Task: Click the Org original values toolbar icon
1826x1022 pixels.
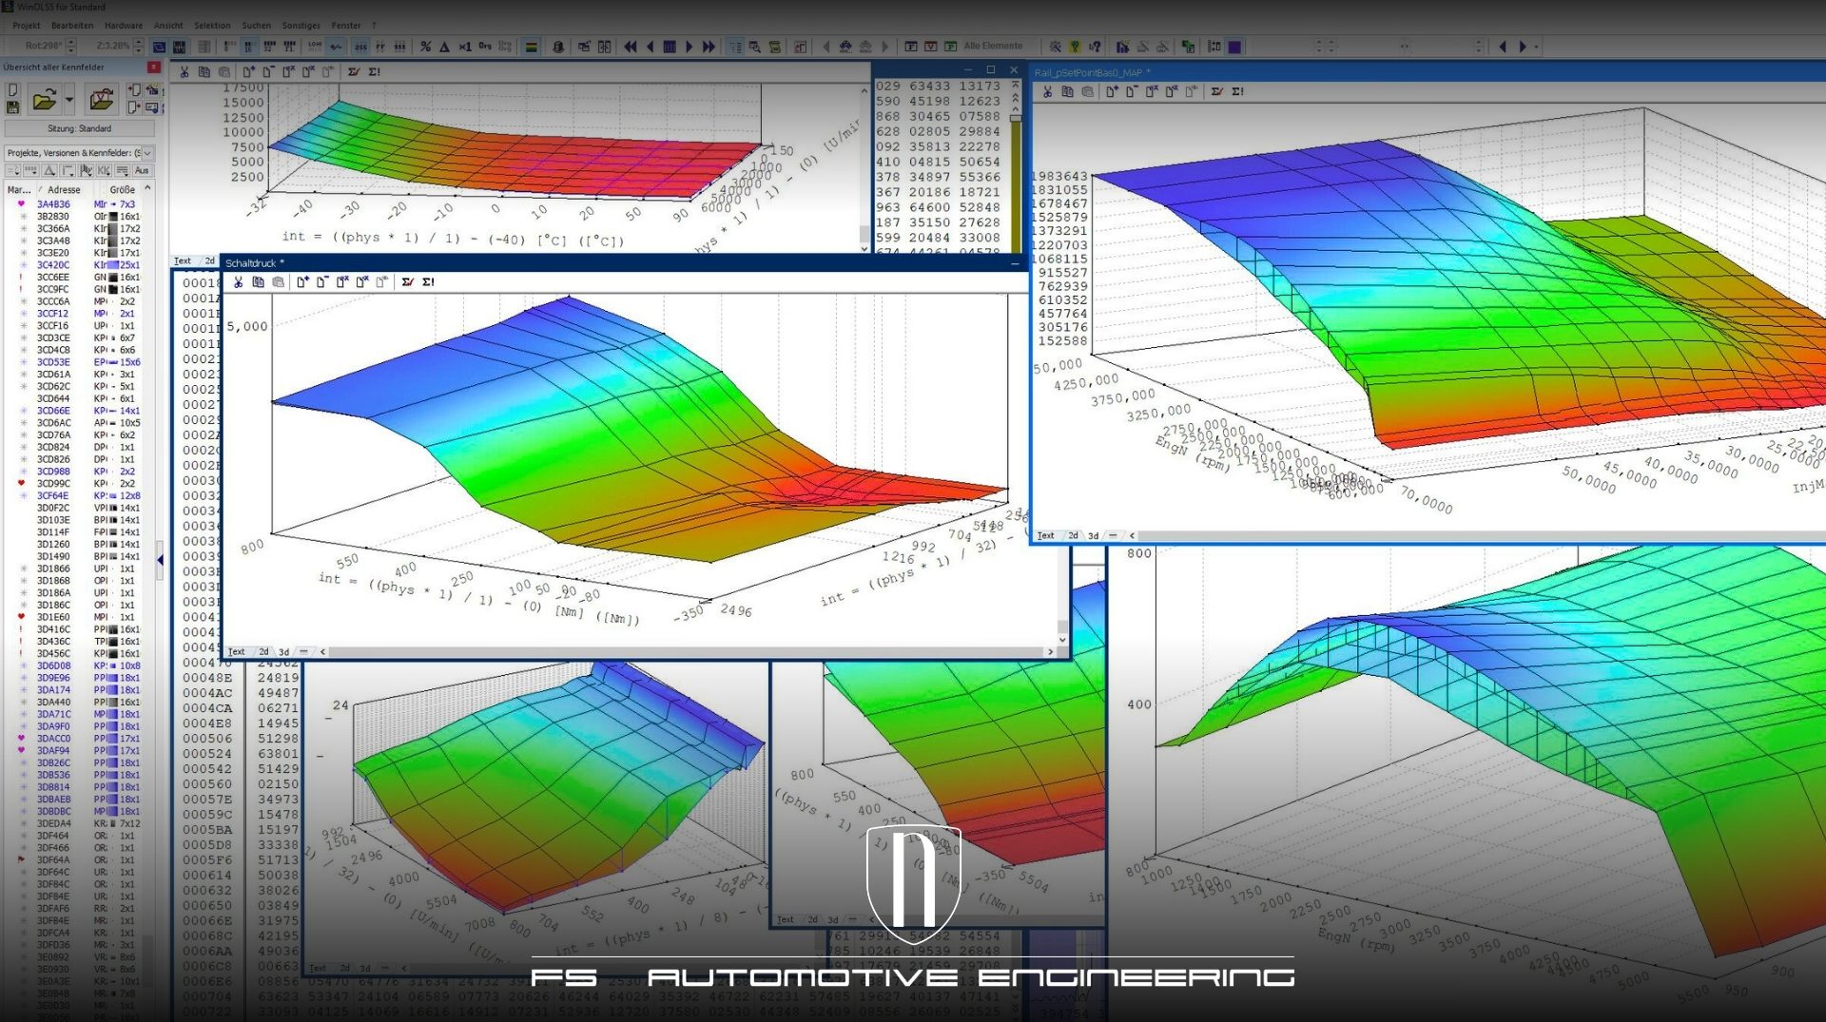Action: tap(485, 47)
